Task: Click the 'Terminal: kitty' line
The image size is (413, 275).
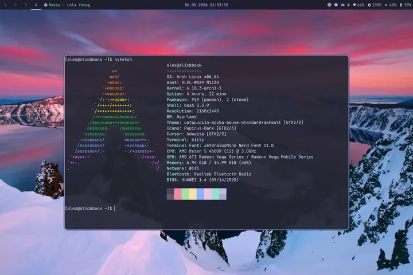Action: [x=185, y=140]
